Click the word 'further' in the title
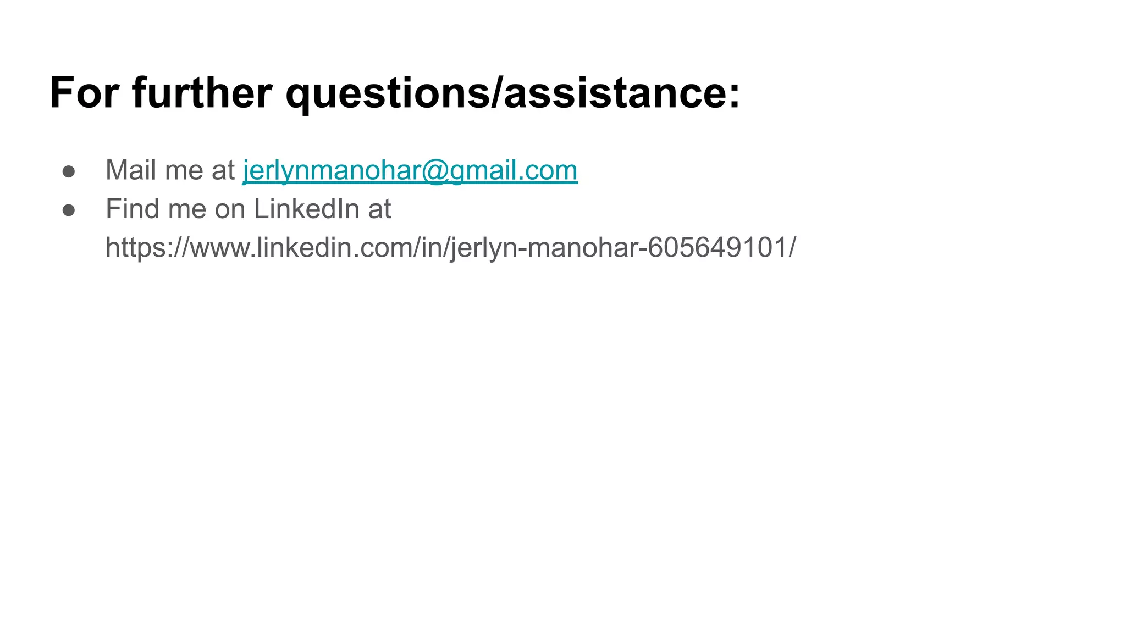Viewport: 1126px width, 633px height. tap(202, 93)
